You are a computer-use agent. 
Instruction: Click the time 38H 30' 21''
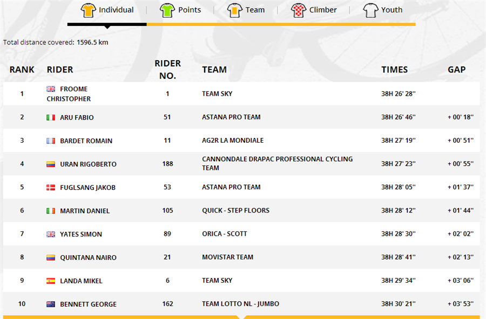pos(399,304)
